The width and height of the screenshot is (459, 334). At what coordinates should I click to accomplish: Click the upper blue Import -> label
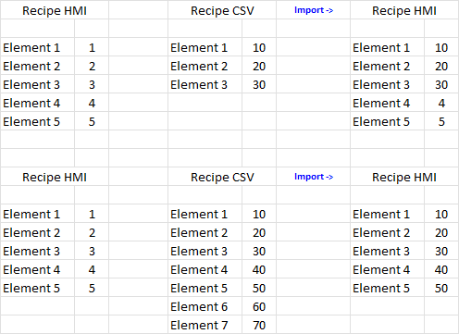[314, 10]
